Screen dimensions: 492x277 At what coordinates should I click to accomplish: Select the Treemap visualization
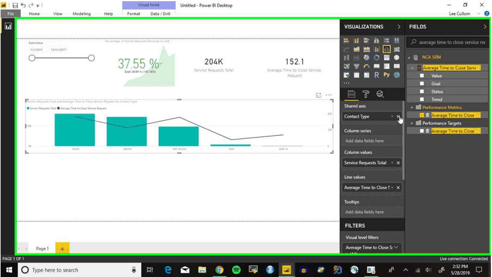click(386, 58)
